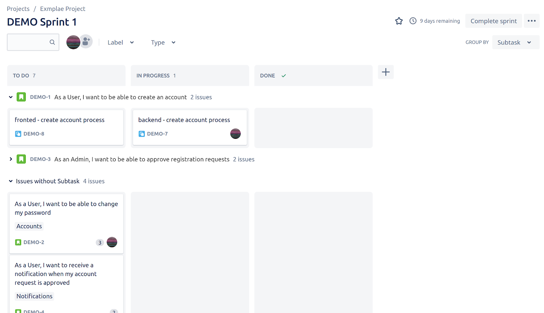This screenshot has height=313, width=544.
Task: Click DEMO-1 summary create an account
Action: (120, 97)
